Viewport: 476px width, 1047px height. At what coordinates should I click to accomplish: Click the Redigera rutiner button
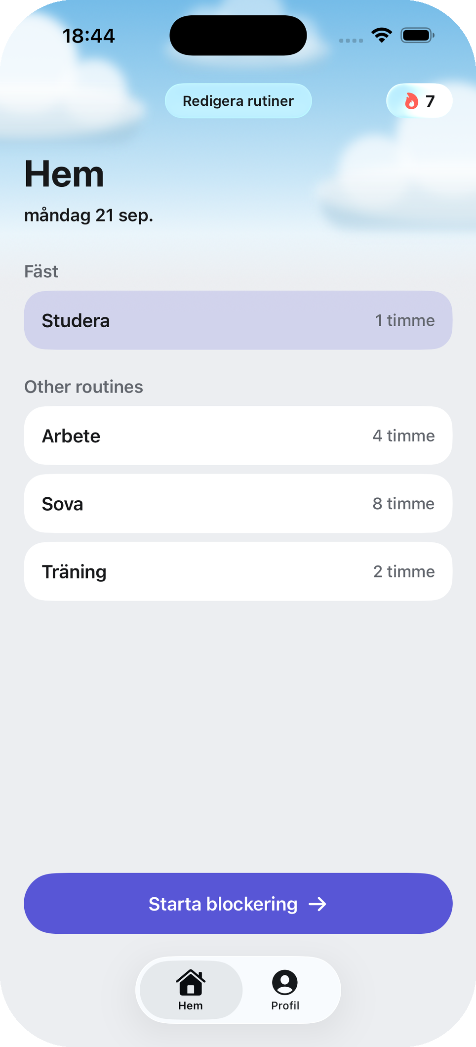point(238,101)
